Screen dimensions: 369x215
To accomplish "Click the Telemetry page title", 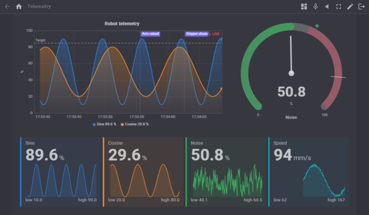I will point(39,7).
